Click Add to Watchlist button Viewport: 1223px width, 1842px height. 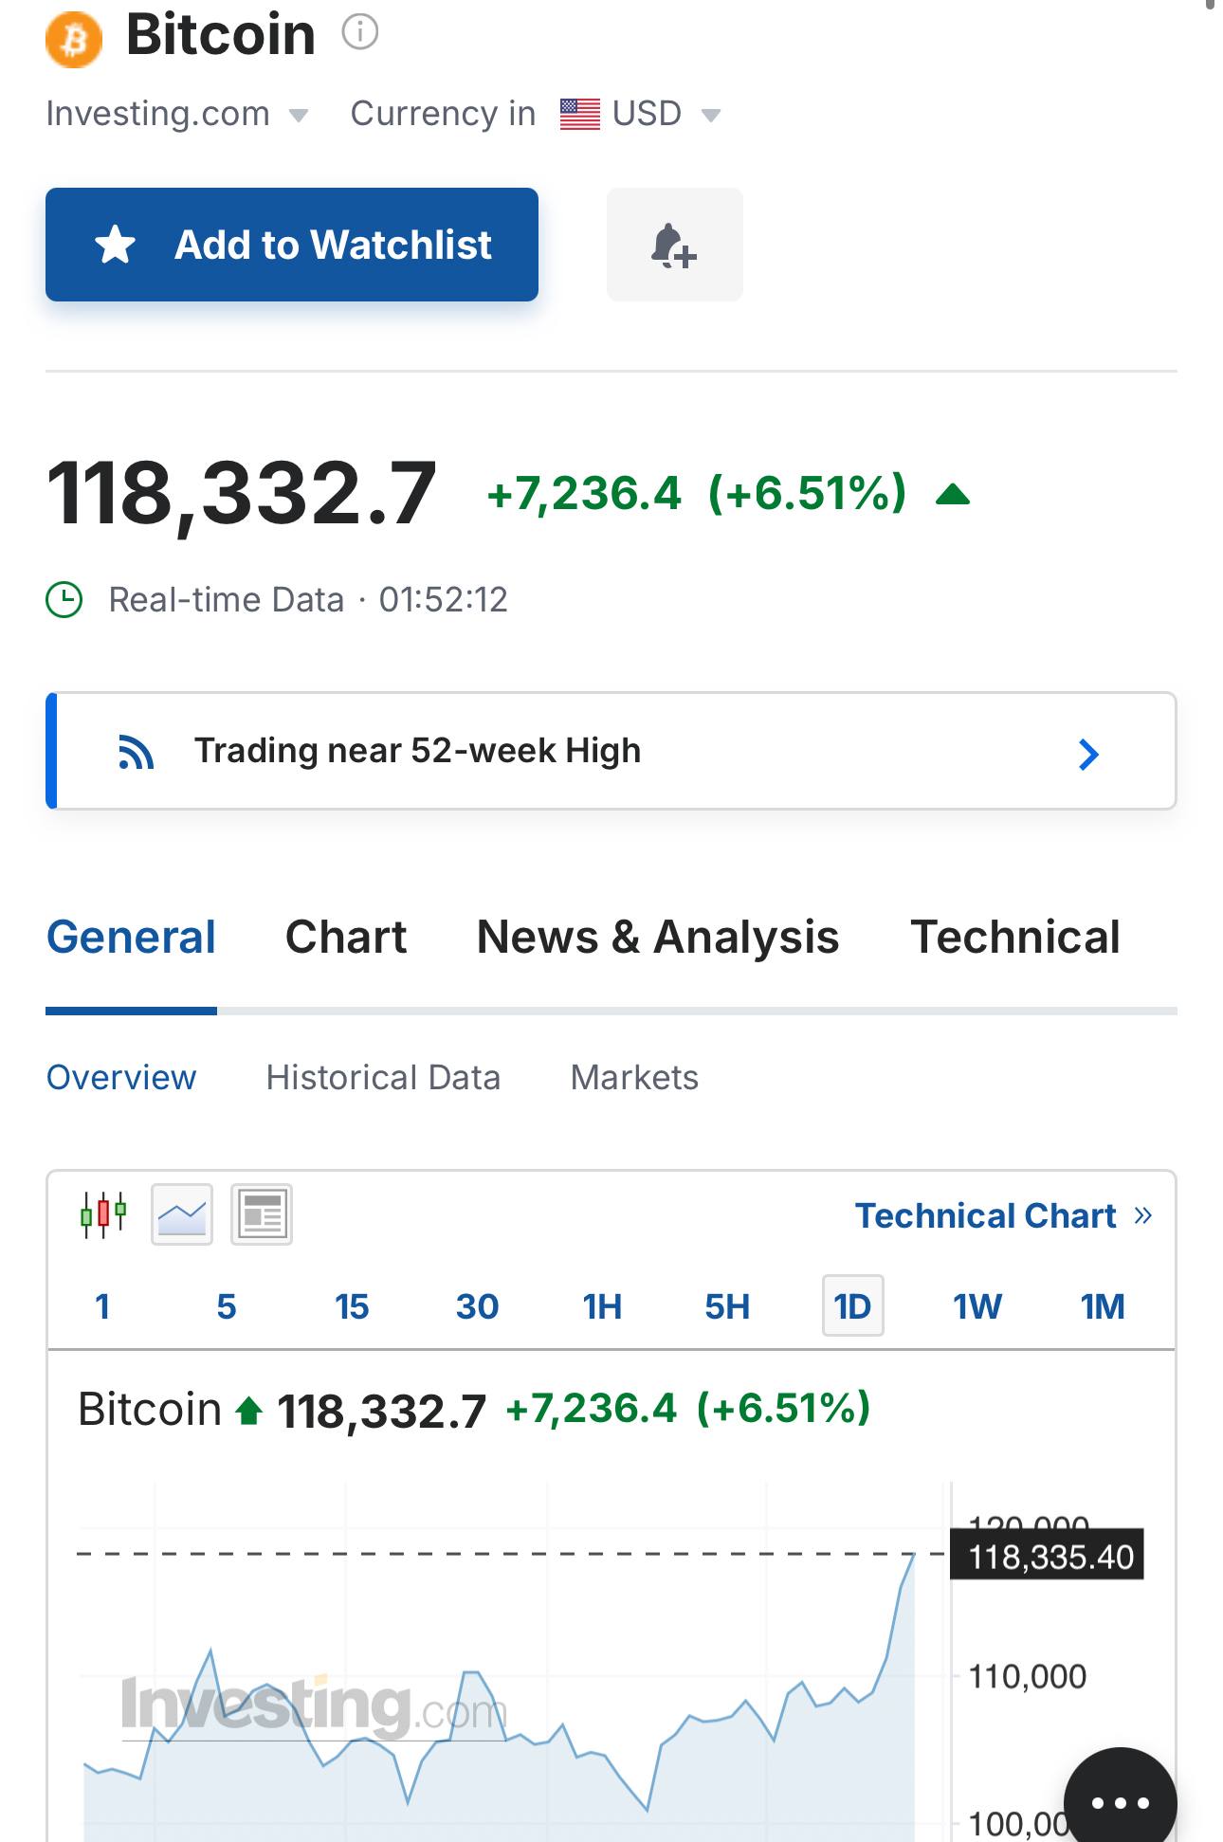292,245
